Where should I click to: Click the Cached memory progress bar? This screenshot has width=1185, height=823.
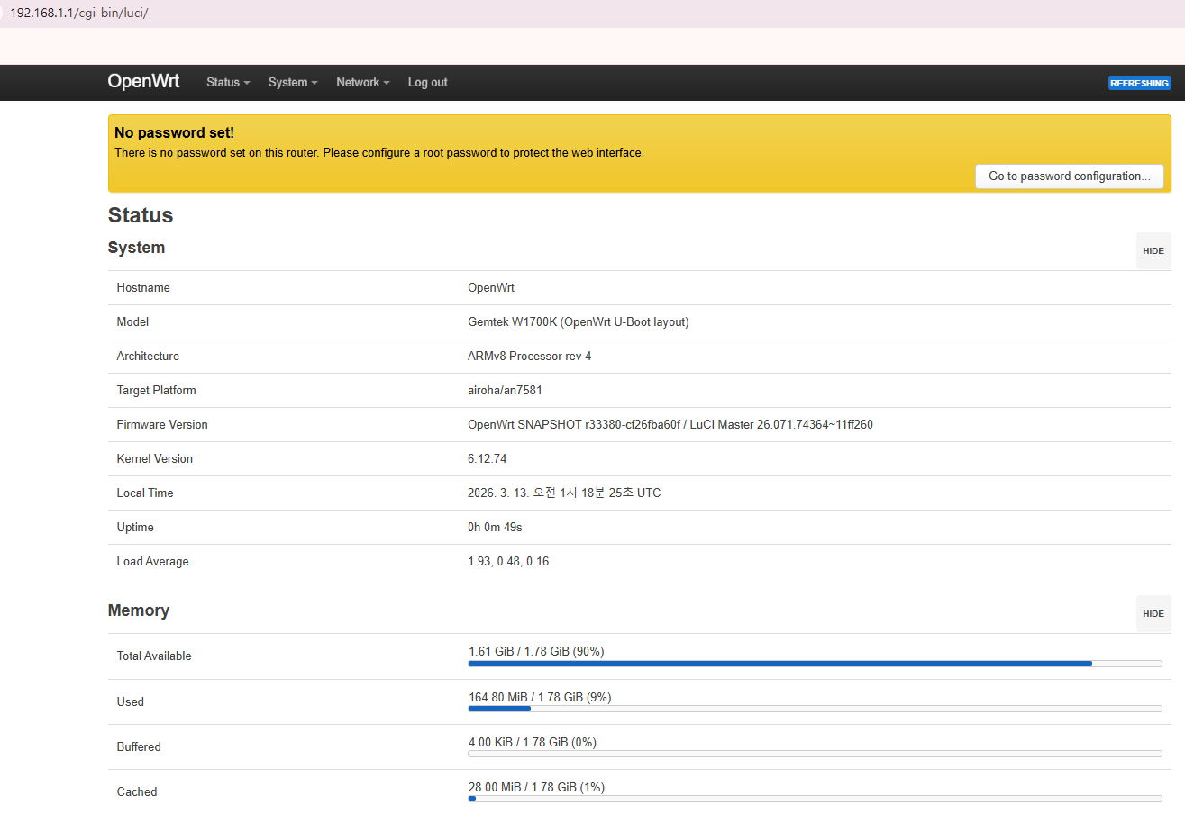point(815,799)
